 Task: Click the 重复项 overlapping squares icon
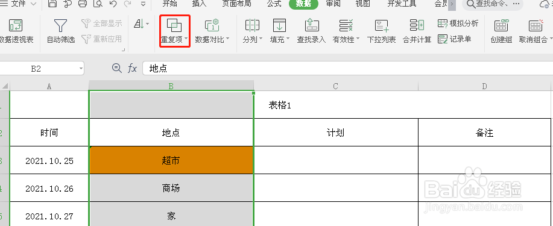click(174, 25)
